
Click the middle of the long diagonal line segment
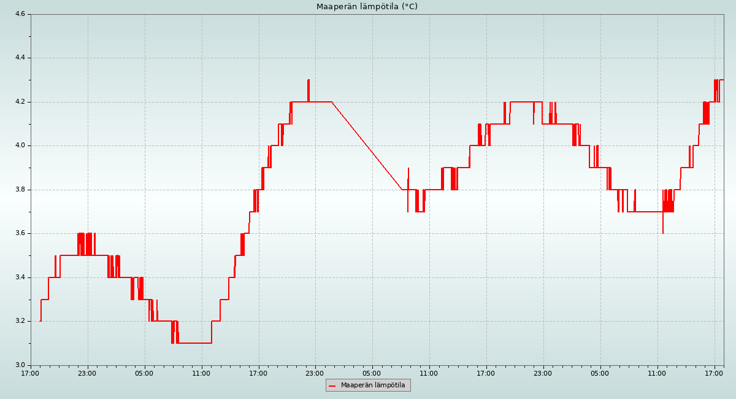click(x=367, y=145)
